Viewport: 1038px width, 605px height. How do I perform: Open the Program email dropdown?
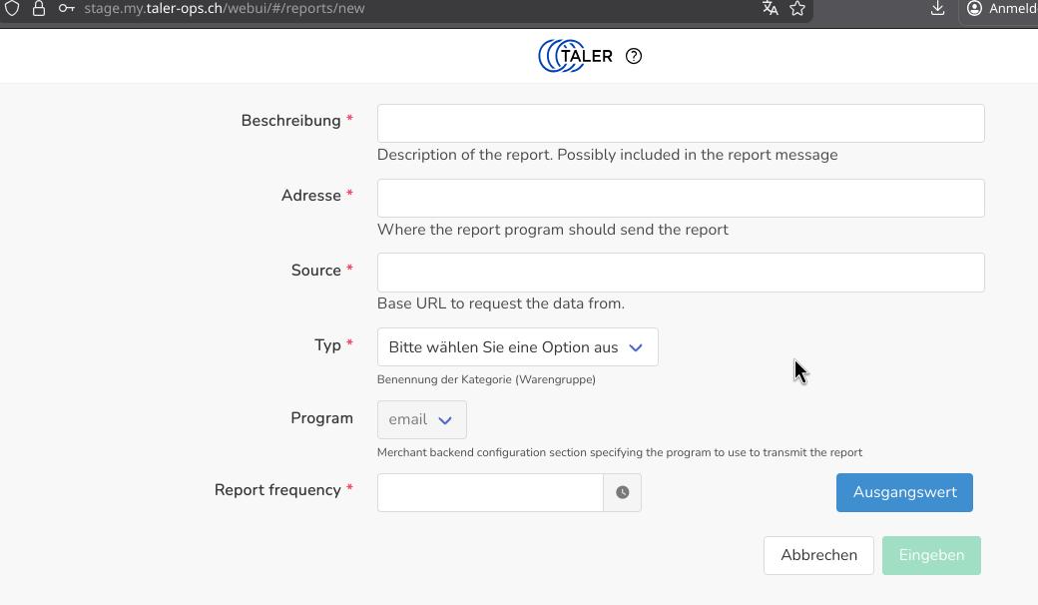(x=421, y=420)
